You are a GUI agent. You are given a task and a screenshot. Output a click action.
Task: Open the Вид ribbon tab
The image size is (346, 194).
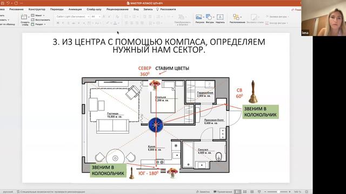[x=136, y=9]
